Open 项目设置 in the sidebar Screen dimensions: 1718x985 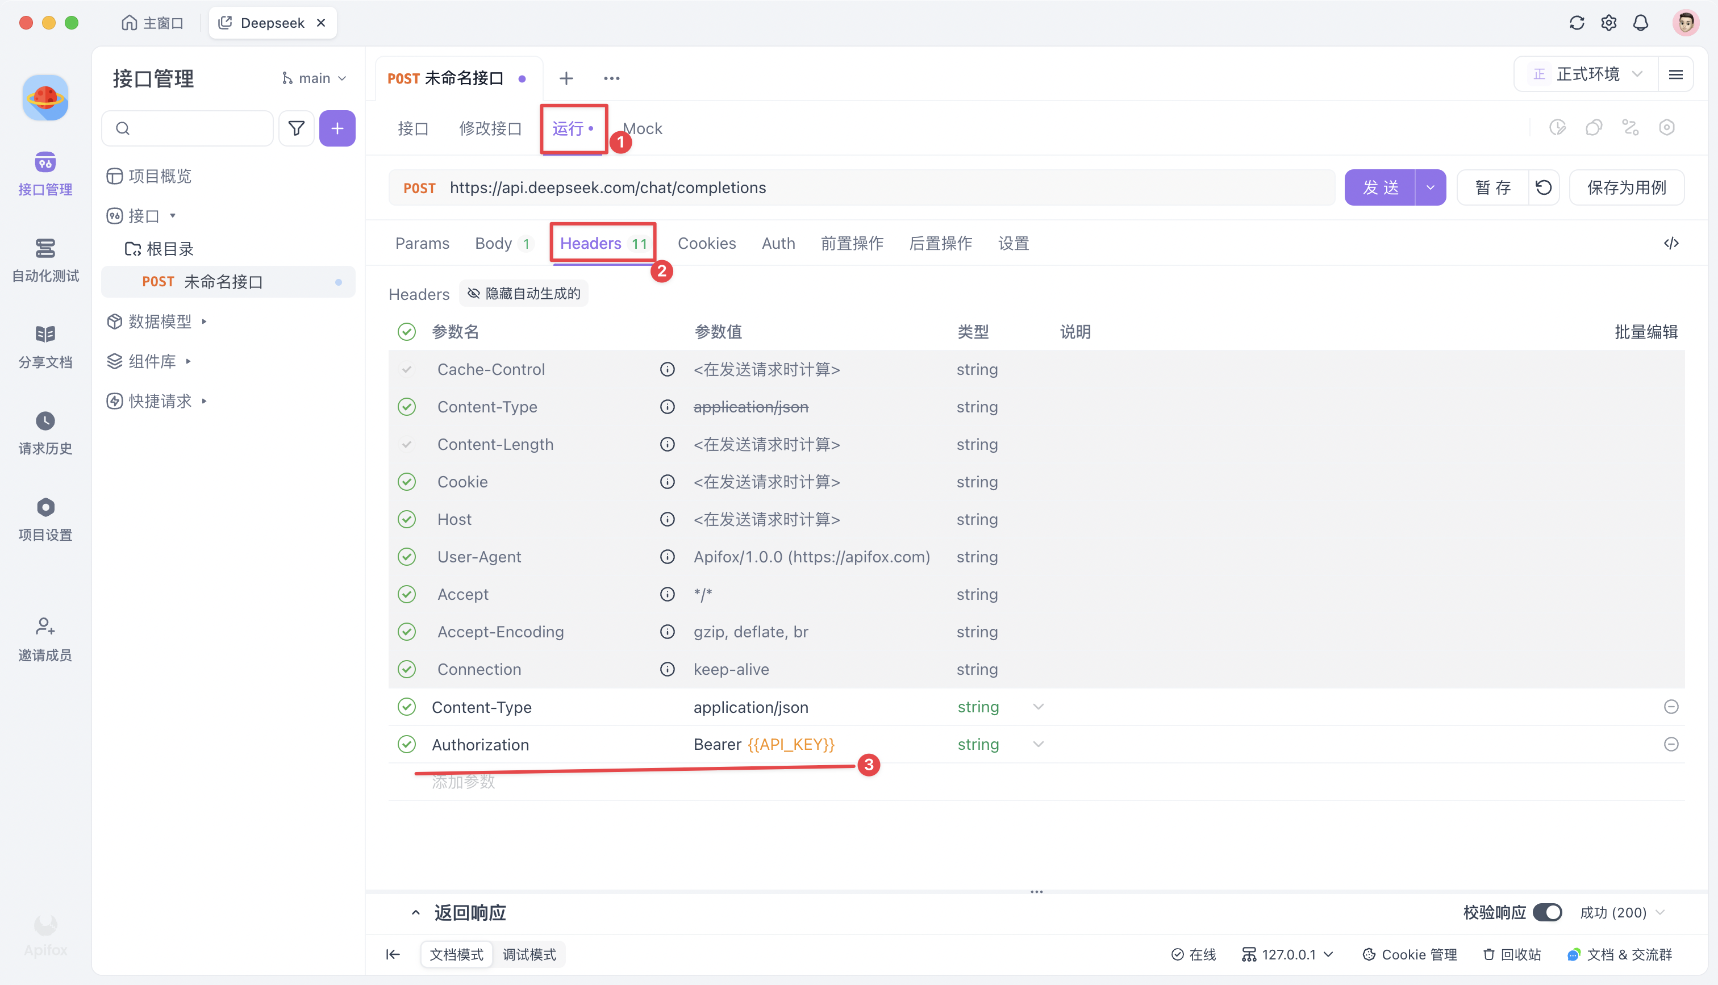(45, 519)
